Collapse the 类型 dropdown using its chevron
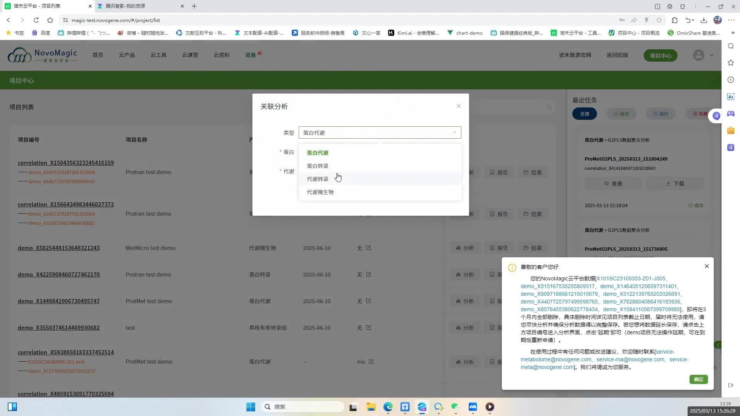 point(454,133)
